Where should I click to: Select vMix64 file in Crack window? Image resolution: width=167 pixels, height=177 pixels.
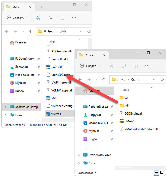127,121
